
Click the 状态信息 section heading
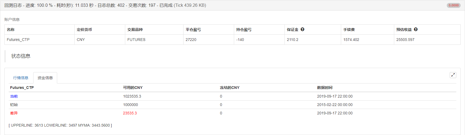(x=21, y=56)
